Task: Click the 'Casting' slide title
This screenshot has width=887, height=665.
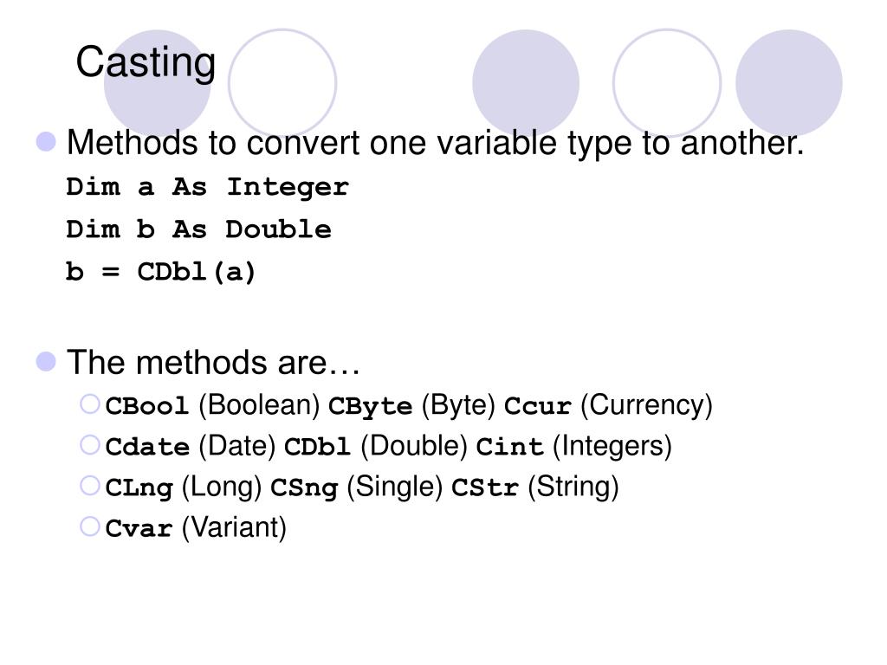Action: (146, 62)
